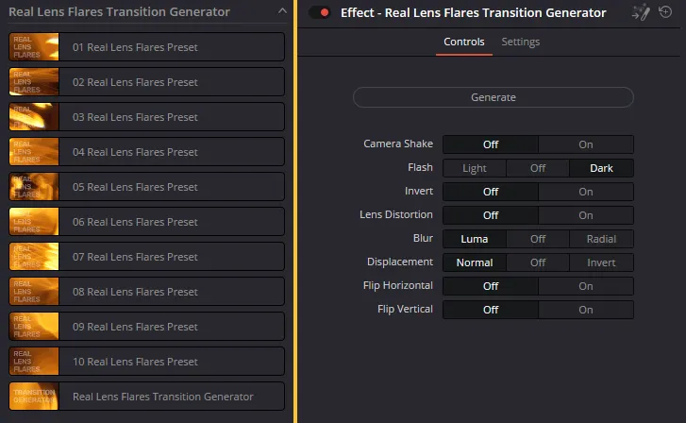Select the text '05 Real Lens Flares Preset'
Viewport: 686px width, 423px height.
[135, 187]
